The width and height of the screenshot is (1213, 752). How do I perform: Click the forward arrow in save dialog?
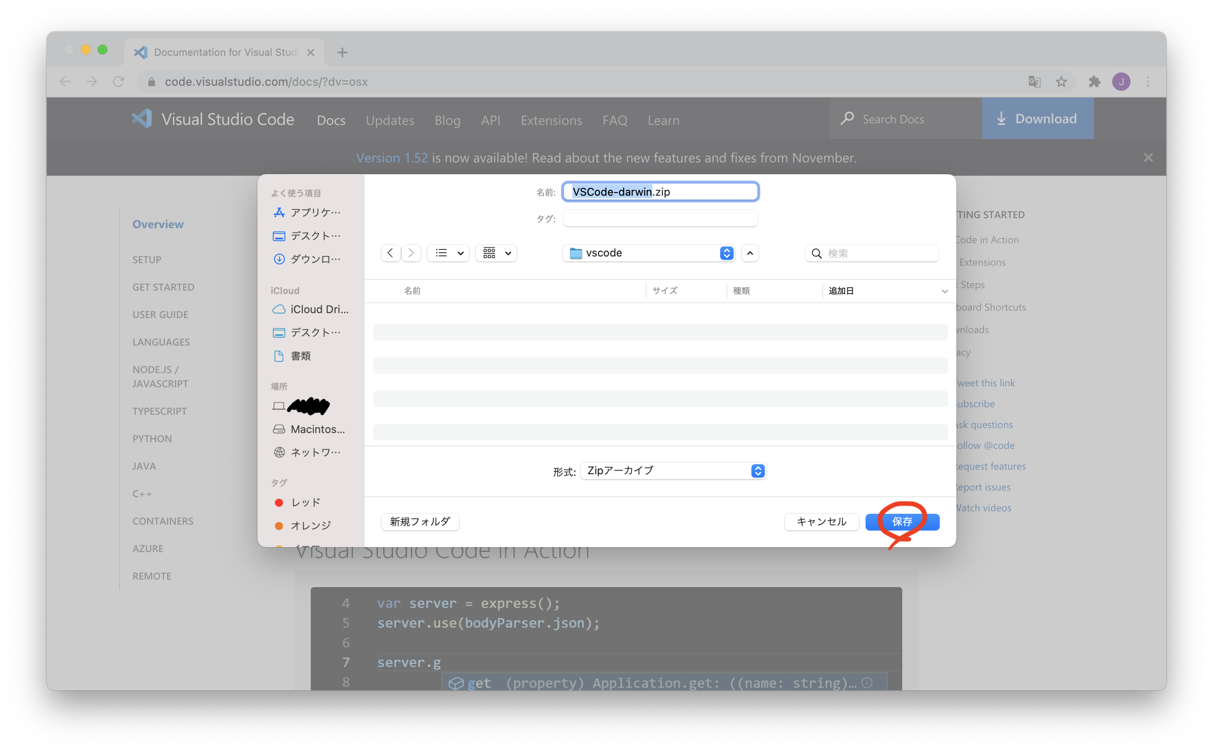tap(411, 253)
